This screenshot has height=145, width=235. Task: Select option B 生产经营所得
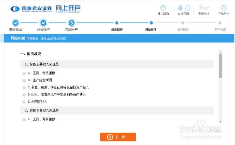pyautogui.click(x=24, y=81)
